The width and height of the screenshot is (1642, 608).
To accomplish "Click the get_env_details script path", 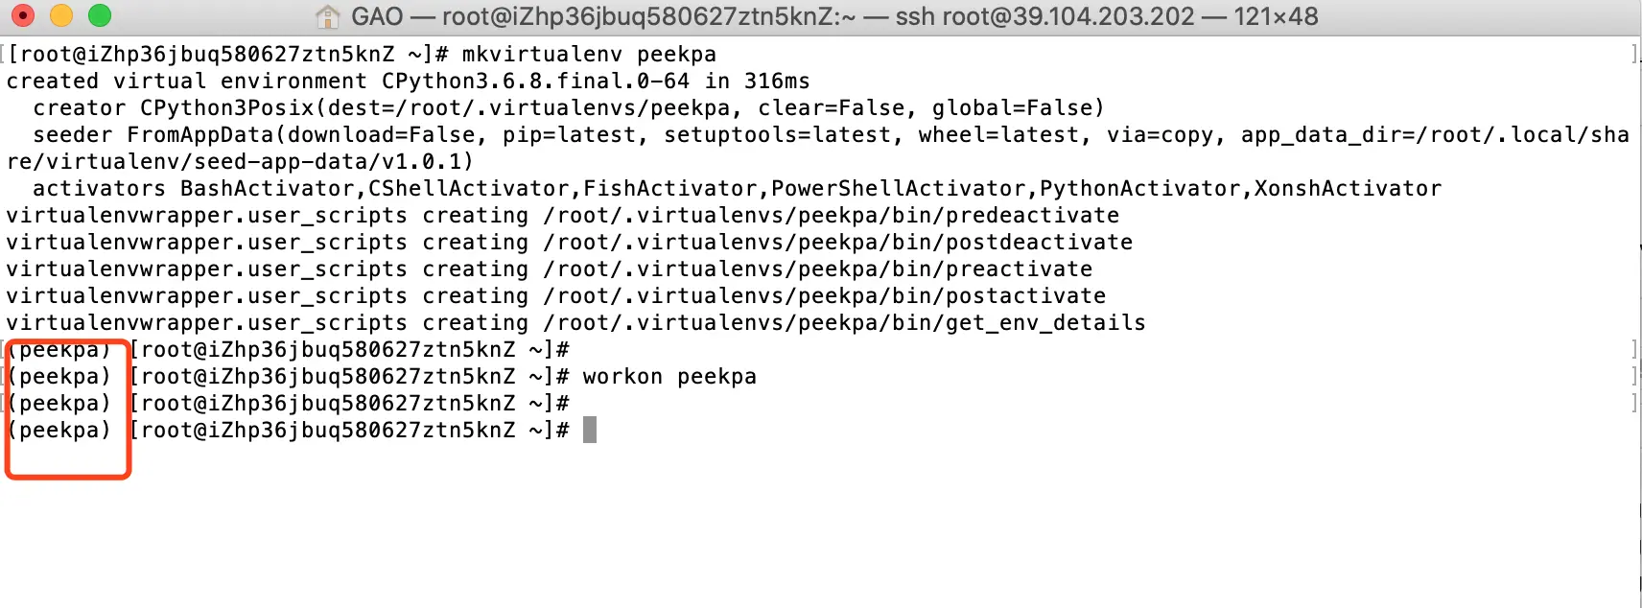I will [x=845, y=323].
